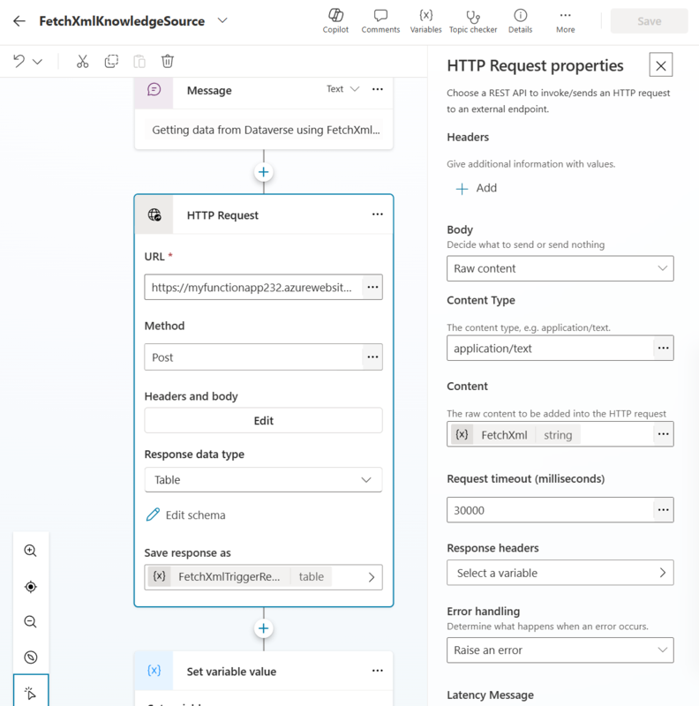This screenshot has height=706, width=699.
Task: Open the Variables panel
Action: 425,20
